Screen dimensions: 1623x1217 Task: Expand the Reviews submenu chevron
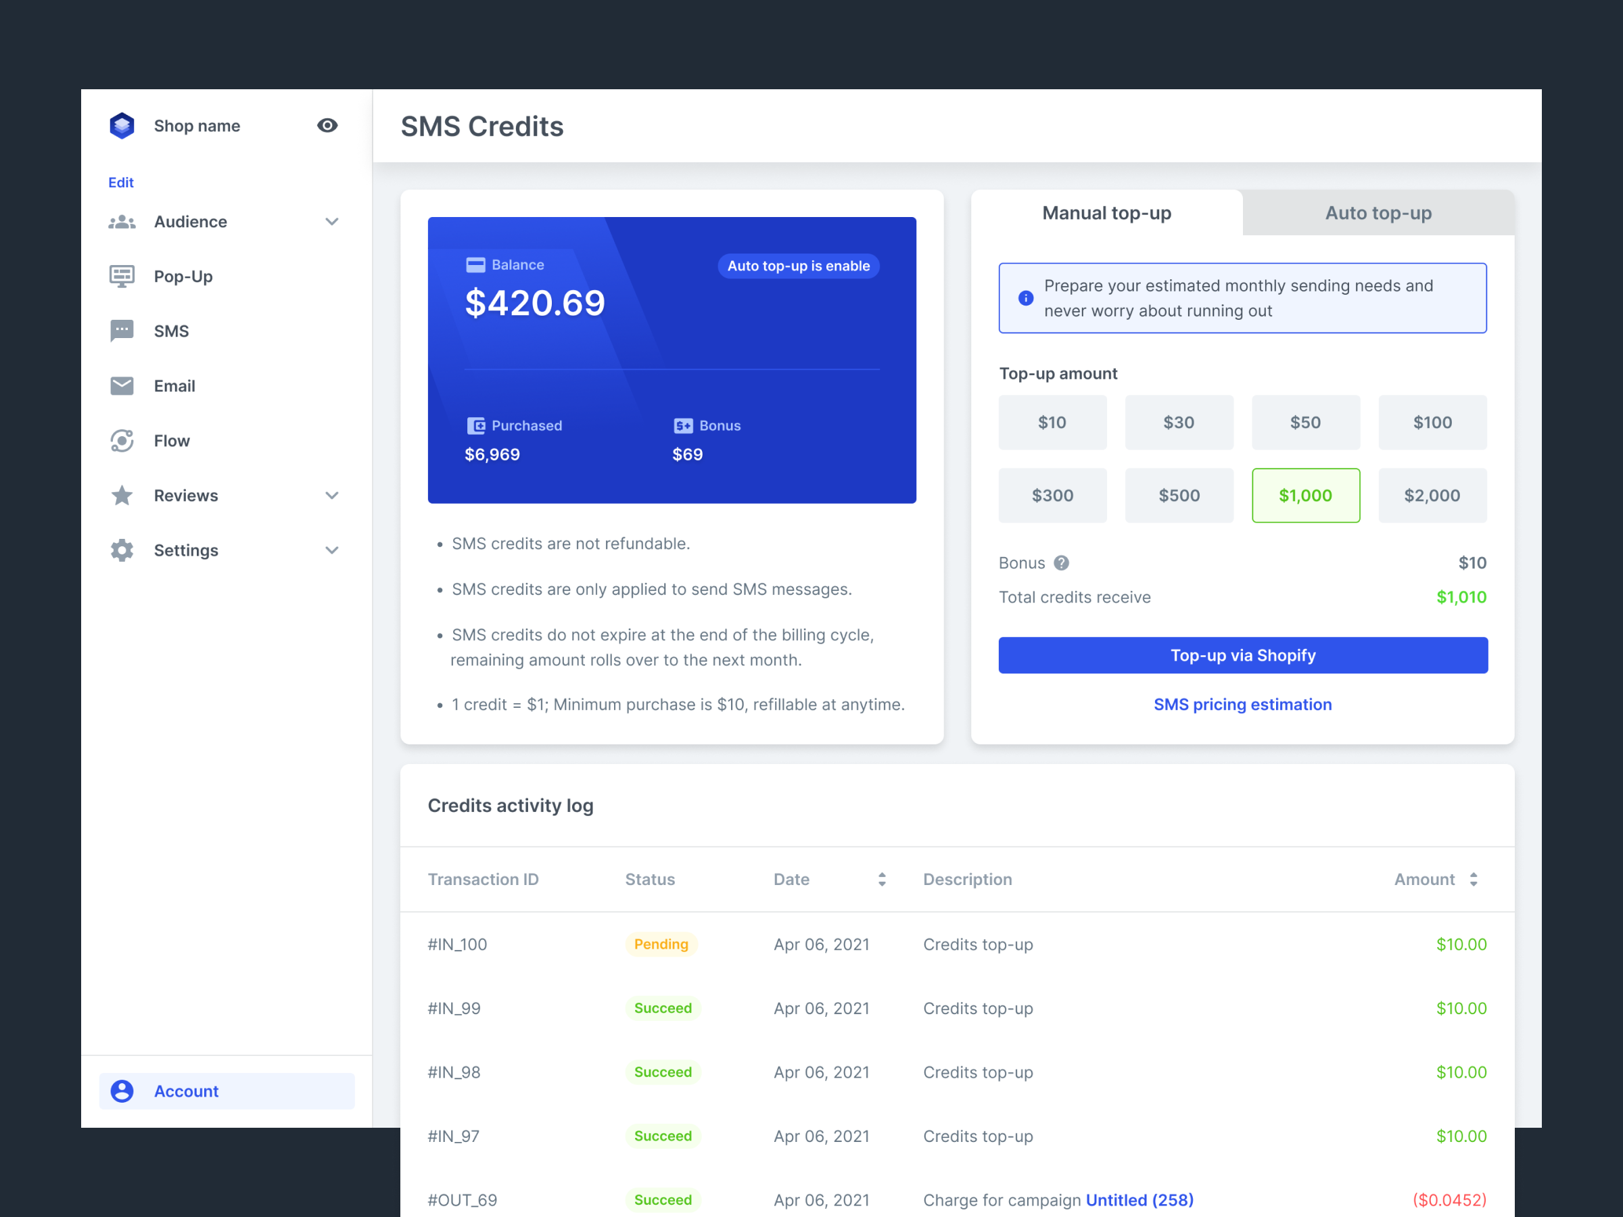[331, 496]
